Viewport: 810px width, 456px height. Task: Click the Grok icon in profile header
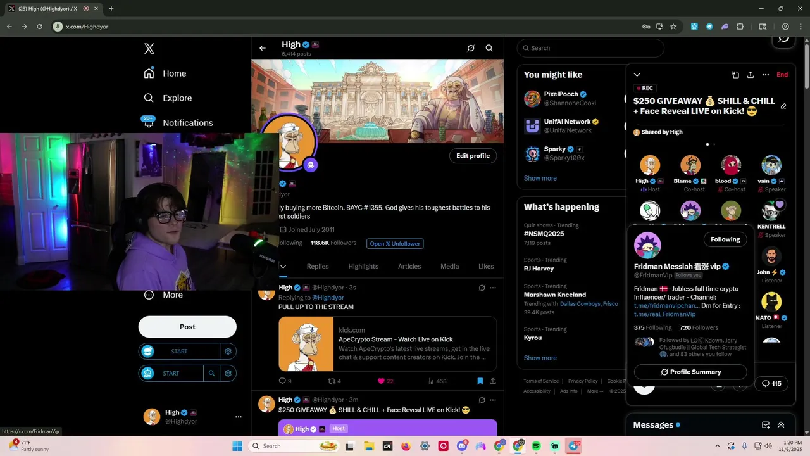(x=471, y=48)
